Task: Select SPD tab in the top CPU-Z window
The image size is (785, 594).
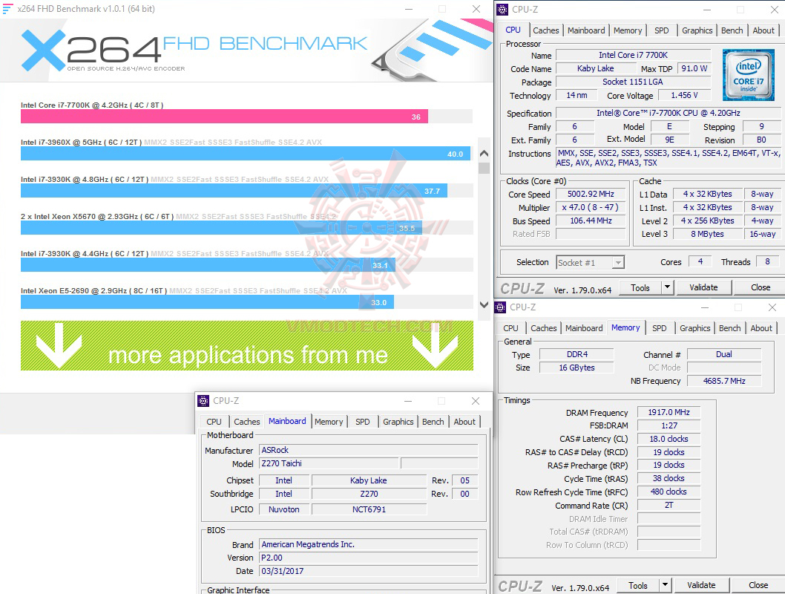Action: pos(661,30)
